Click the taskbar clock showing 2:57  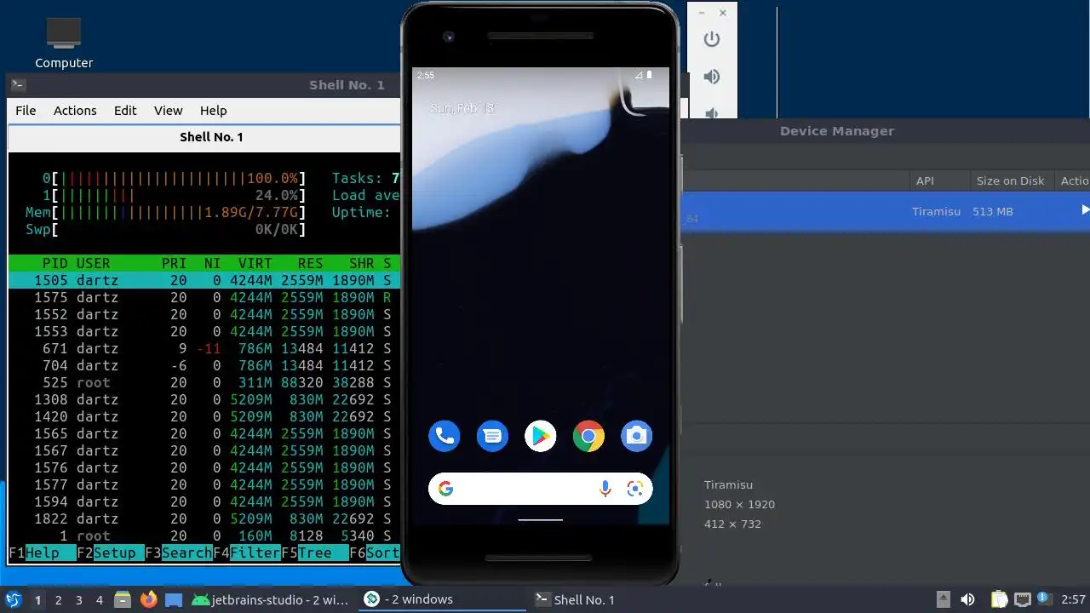(1073, 599)
